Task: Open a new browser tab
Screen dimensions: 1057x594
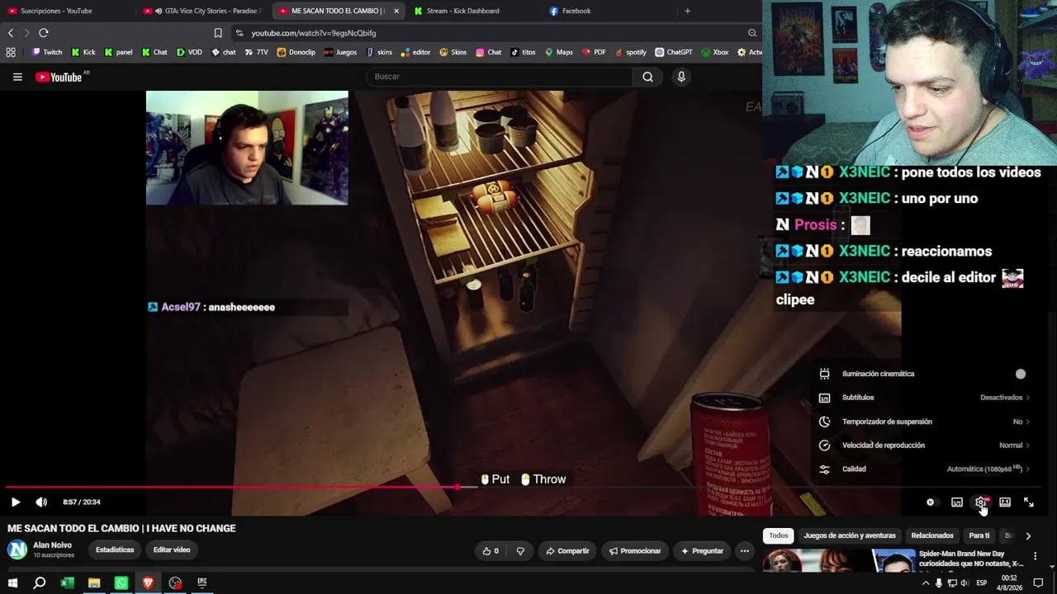Action: point(687,11)
